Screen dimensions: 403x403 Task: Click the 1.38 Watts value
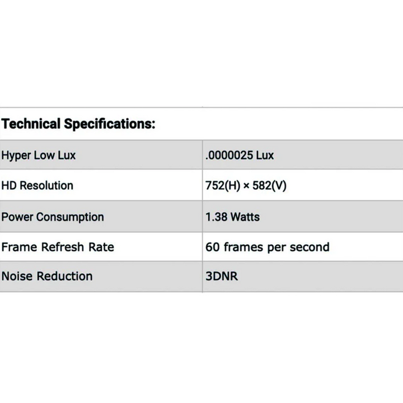click(x=232, y=217)
